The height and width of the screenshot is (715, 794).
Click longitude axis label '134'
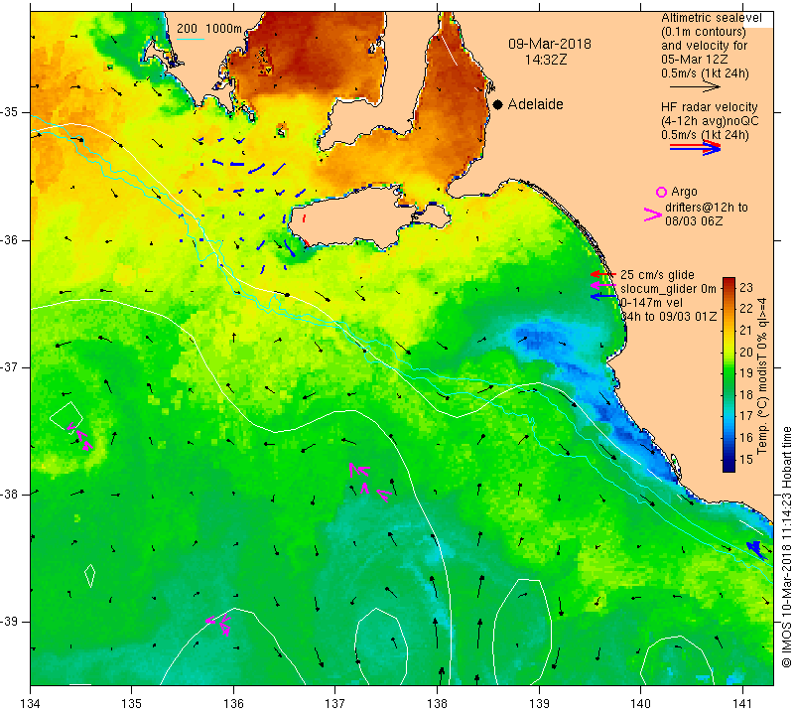click(x=31, y=703)
